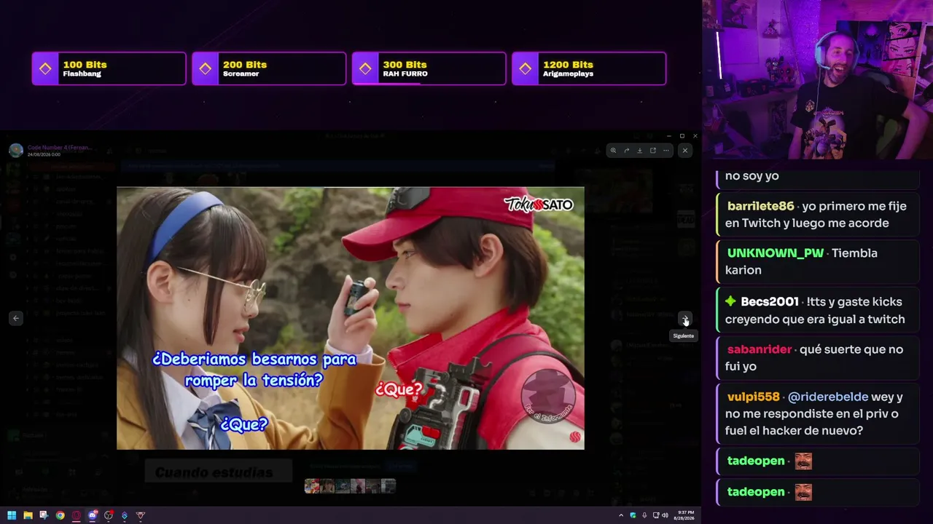Click username Becs2001 in chat
Screen dimensions: 933x524
click(770, 301)
